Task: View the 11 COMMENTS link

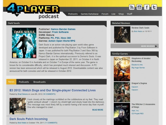Action: click(x=51, y=123)
